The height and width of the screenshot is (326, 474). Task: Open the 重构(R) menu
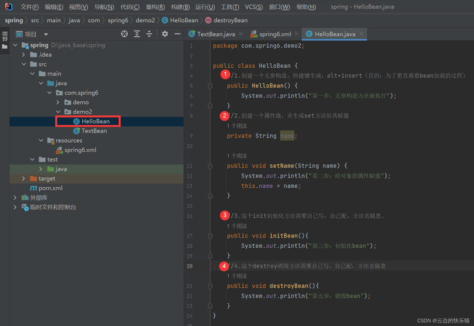coord(155,7)
